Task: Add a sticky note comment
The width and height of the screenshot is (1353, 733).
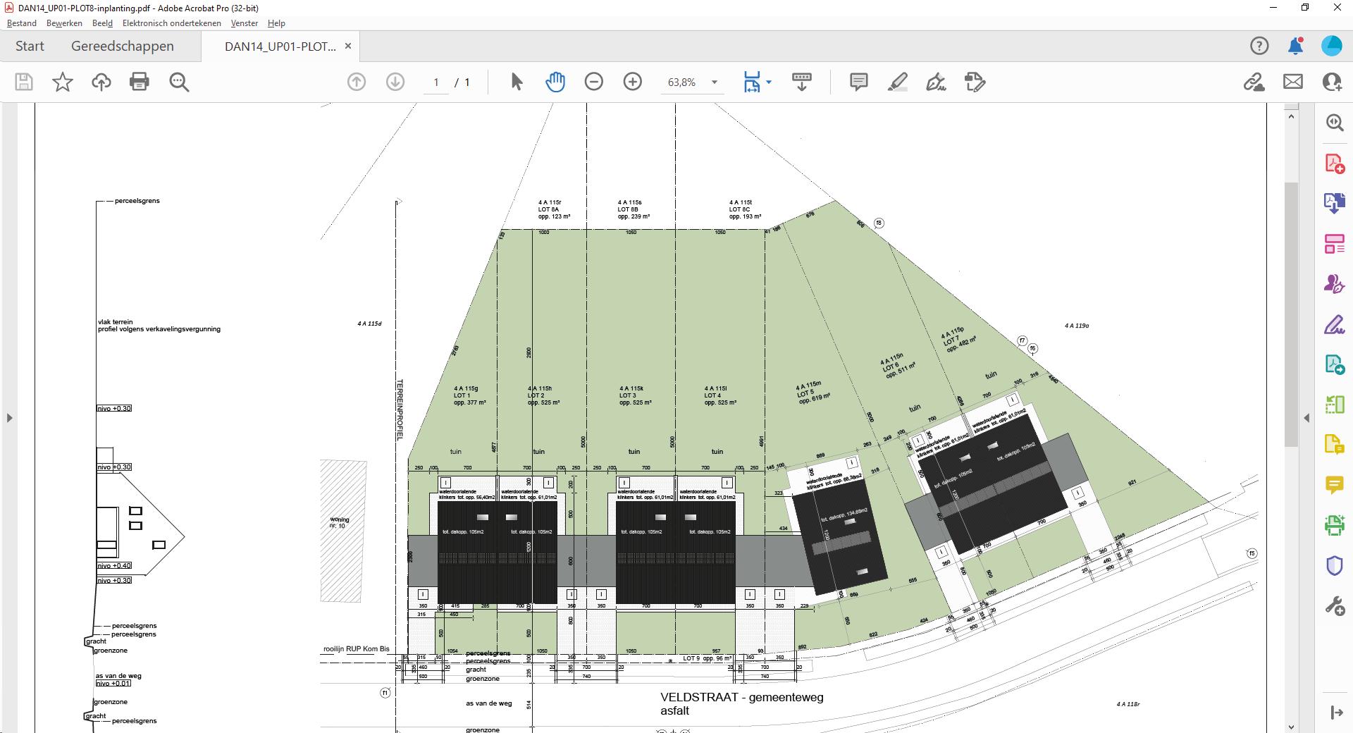Action: [x=858, y=82]
